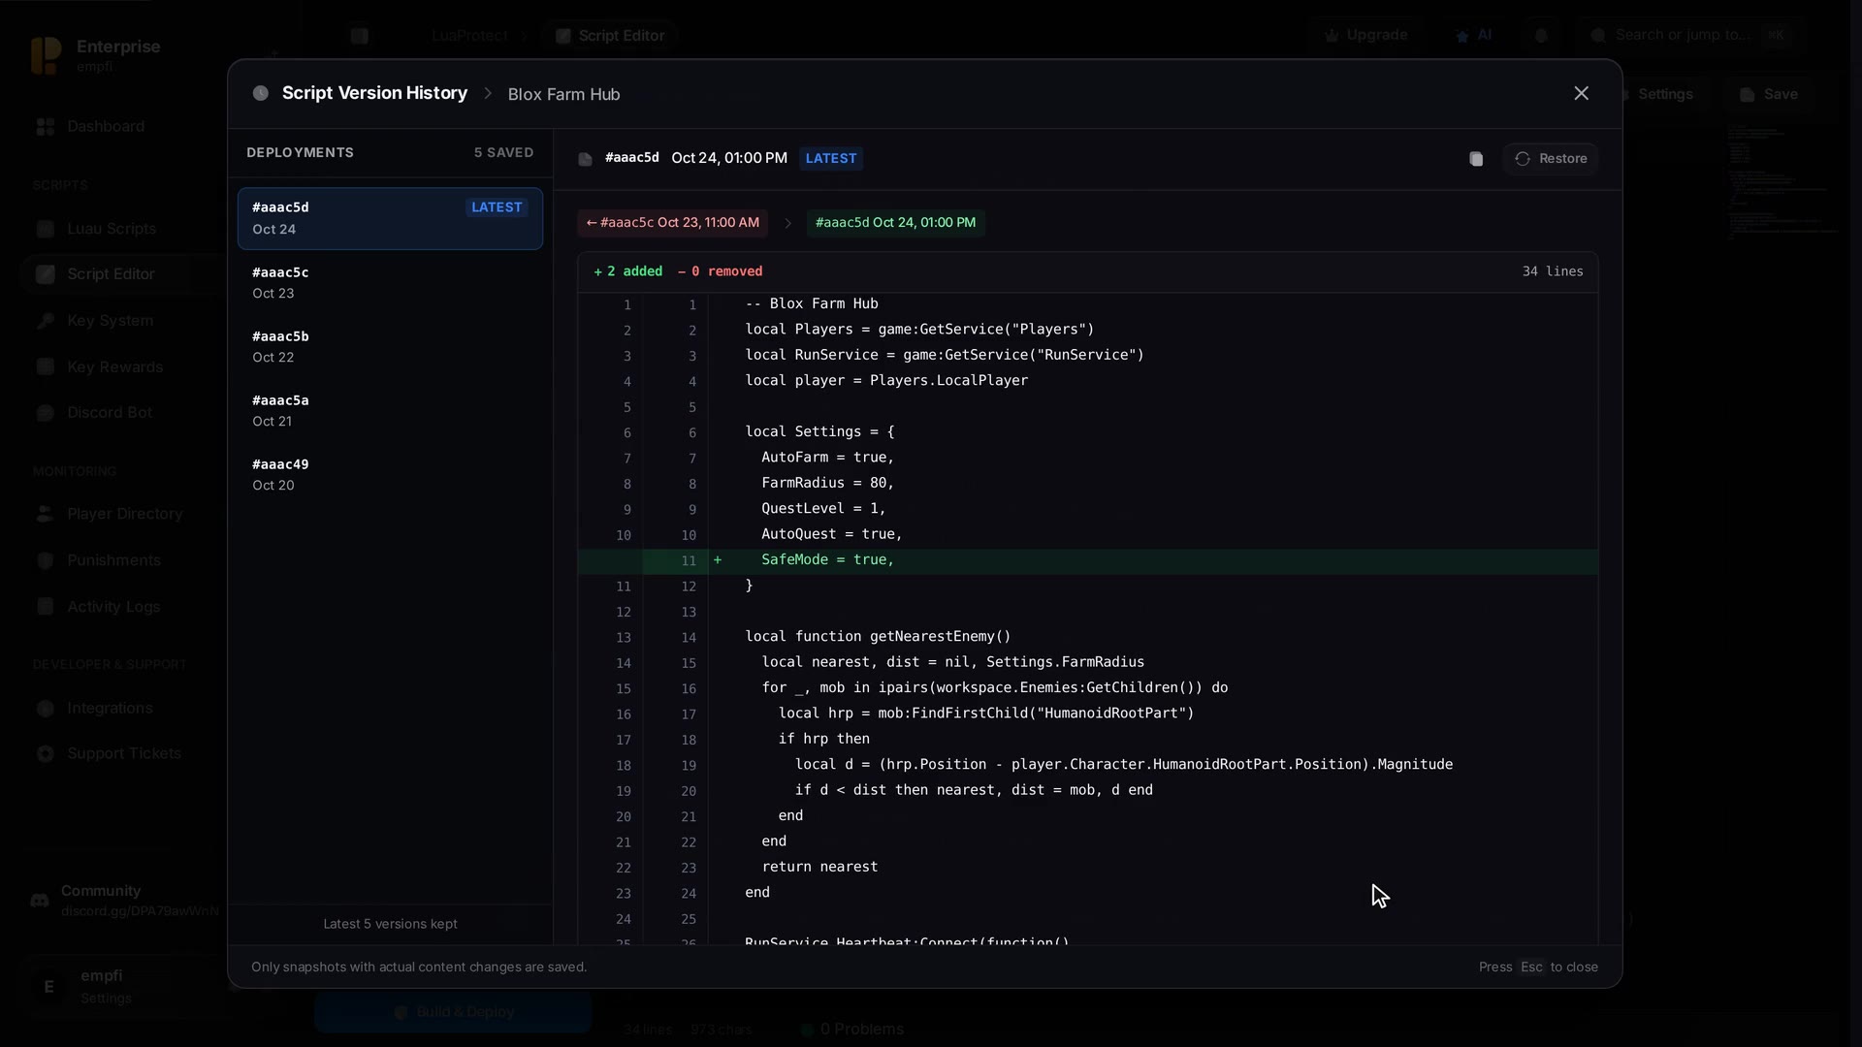
Task: Click the current version #aaac5d Oct 24 chip
Action: [895, 223]
